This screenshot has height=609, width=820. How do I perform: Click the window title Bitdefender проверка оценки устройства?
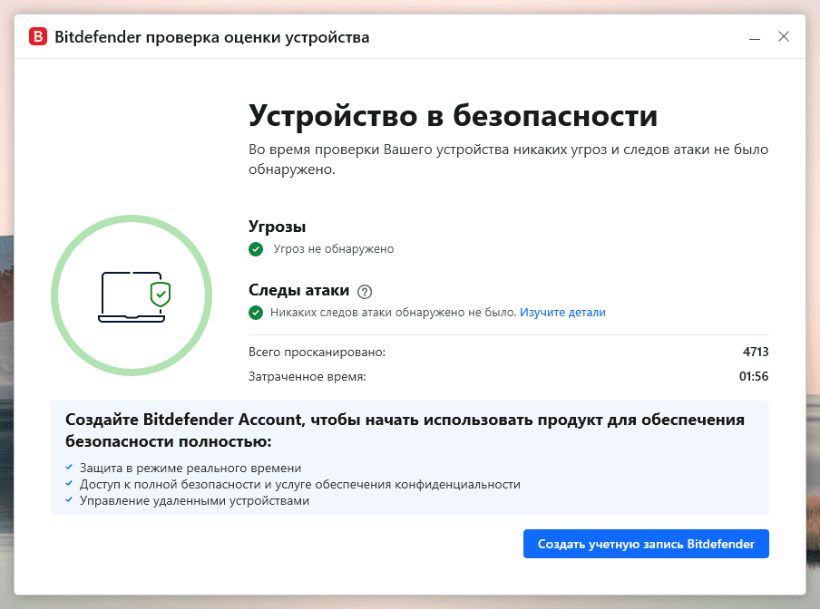(212, 37)
